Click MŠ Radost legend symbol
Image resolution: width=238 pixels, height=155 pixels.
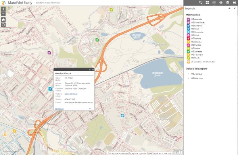pyautogui.click(x=188, y=48)
